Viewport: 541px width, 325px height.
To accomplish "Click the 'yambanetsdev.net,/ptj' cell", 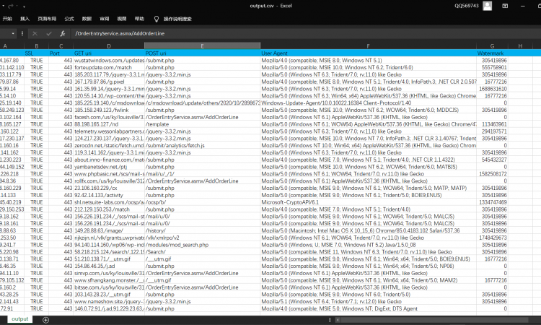I will point(109,167).
